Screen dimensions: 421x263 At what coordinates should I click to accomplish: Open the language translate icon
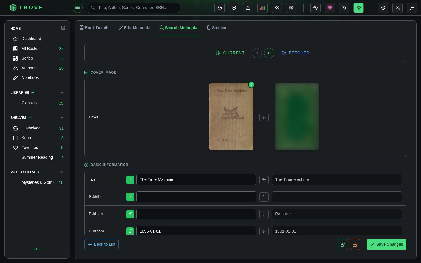344,8
